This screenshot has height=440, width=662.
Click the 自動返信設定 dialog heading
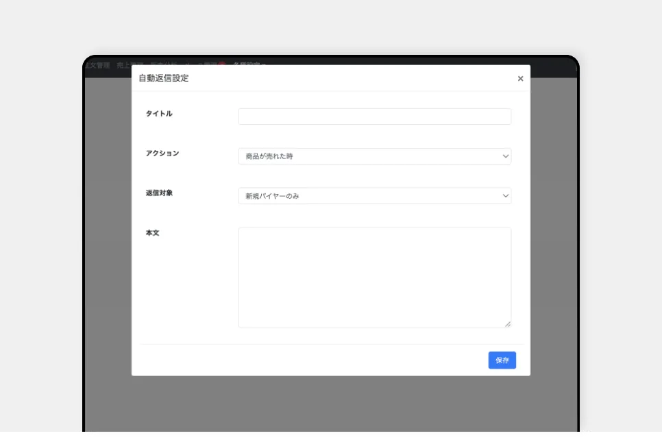point(164,78)
